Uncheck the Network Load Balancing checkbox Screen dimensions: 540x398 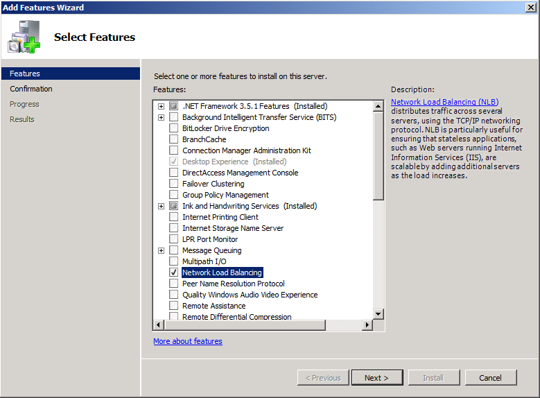(174, 272)
